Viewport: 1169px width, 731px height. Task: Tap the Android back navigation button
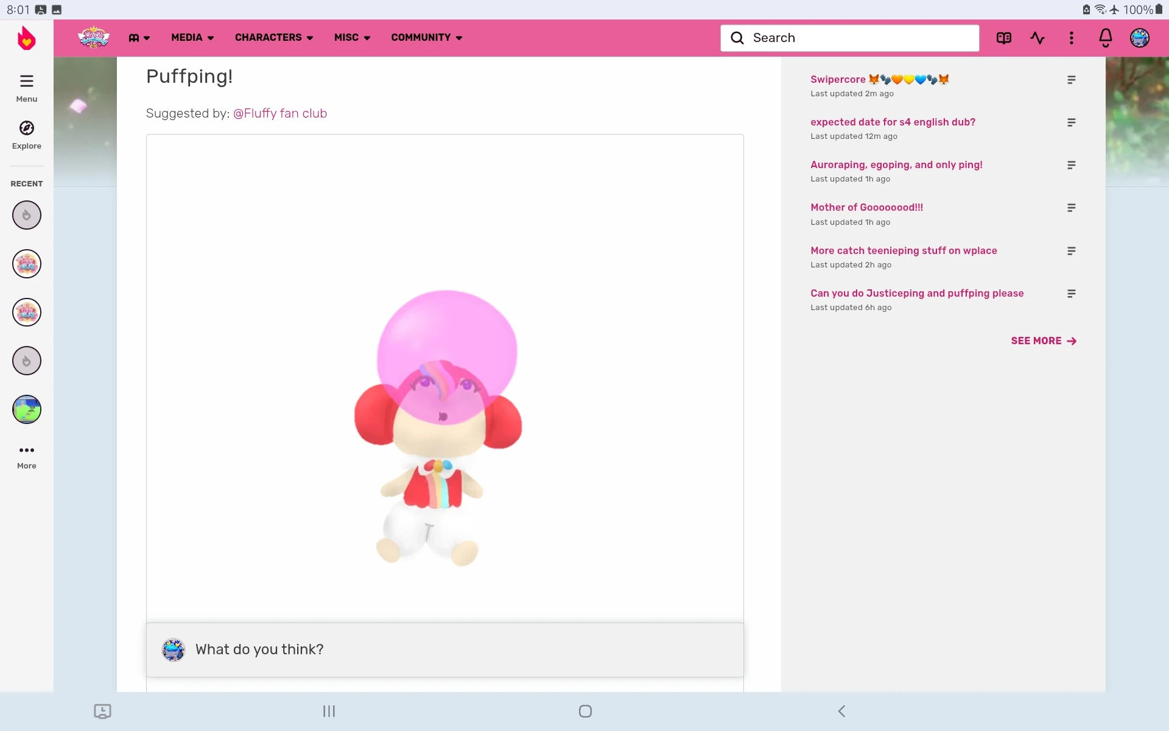tap(841, 711)
